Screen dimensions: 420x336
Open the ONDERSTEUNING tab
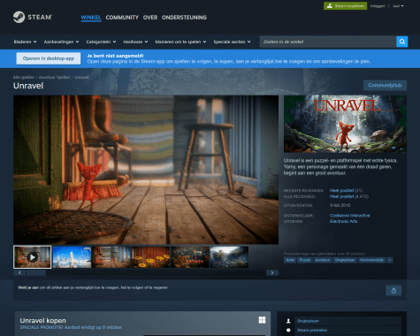click(184, 18)
